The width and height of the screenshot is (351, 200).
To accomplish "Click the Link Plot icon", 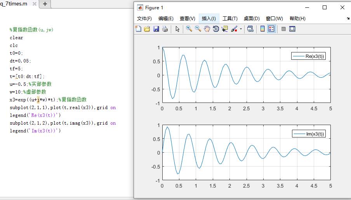I will point(250,29).
